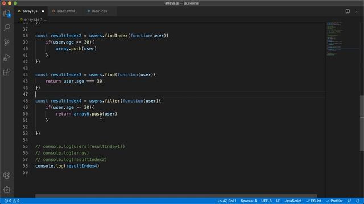Expand the breadcrumb ellipsis symbol
Image resolution: width=364 pixels, height=204 pixels.
[x=45, y=20]
